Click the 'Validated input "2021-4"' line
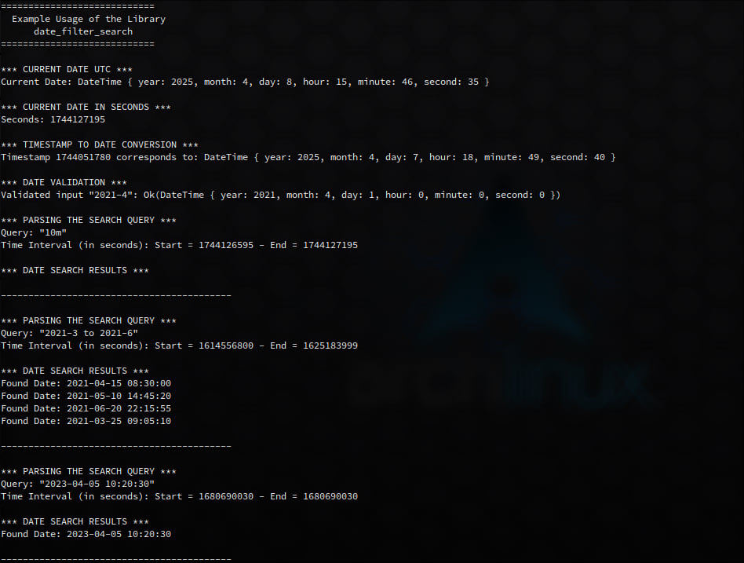This screenshot has width=744, height=563. [280, 195]
